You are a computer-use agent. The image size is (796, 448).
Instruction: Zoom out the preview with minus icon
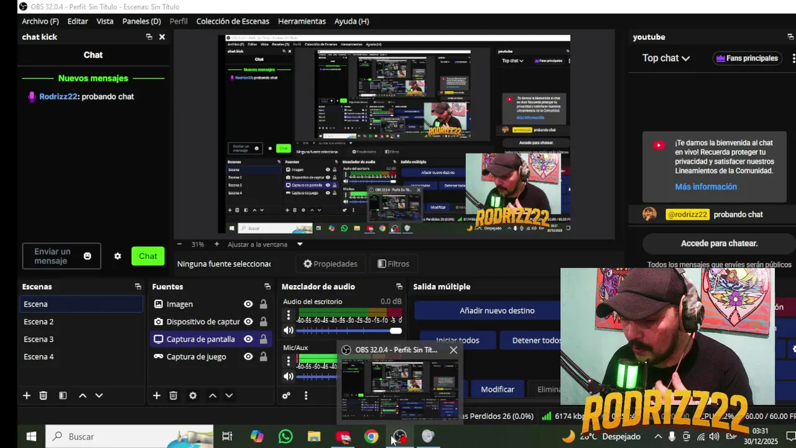point(180,244)
